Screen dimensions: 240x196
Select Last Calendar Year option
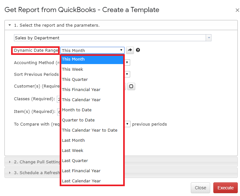click(92, 181)
